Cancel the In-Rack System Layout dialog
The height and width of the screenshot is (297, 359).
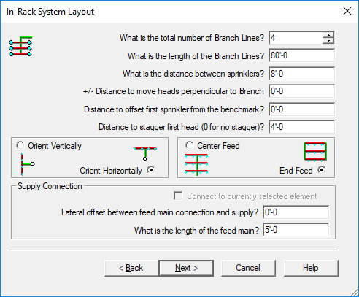[248, 268]
